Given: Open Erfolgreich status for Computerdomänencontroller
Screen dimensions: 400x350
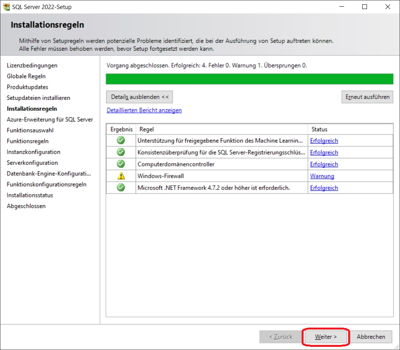Looking at the screenshot, I should [x=324, y=164].
